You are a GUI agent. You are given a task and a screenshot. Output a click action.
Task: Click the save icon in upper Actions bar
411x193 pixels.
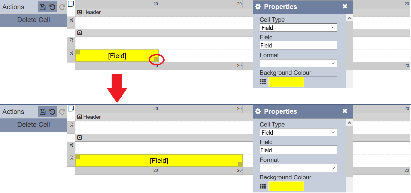coord(43,7)
